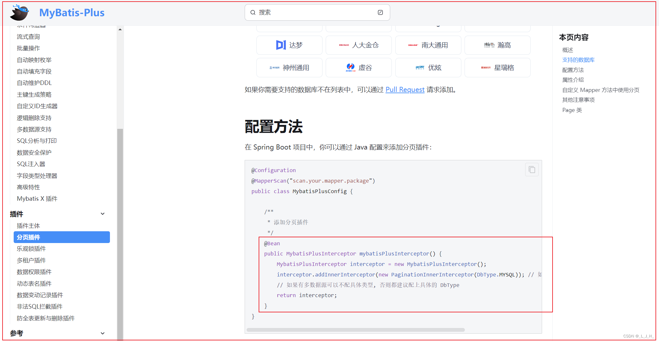Open SQL分析与打印 in the sidebar
659x341 pixels.
click(37, 141)
